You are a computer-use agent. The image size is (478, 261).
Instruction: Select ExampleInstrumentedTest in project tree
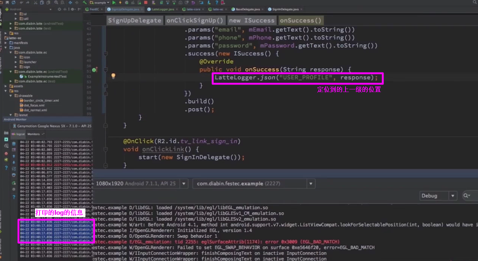(x=47, y=76)
